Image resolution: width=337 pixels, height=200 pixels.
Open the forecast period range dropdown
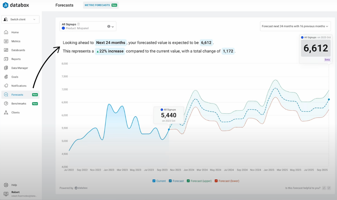coord(295,26)
